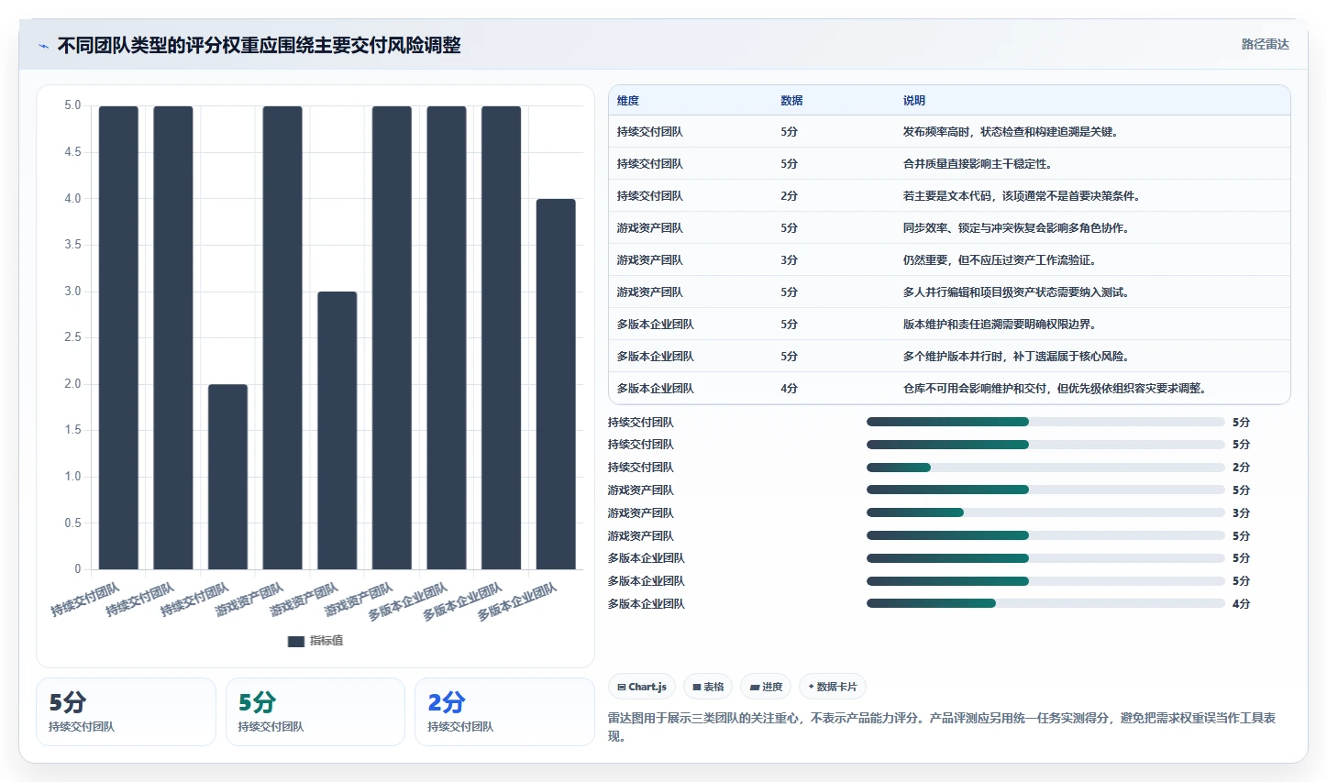Select the 表格 chip
The height and width of the screenshot is (782, 1327).
coord(708,687)
